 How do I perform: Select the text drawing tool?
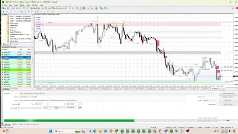[x=29, y=12]
